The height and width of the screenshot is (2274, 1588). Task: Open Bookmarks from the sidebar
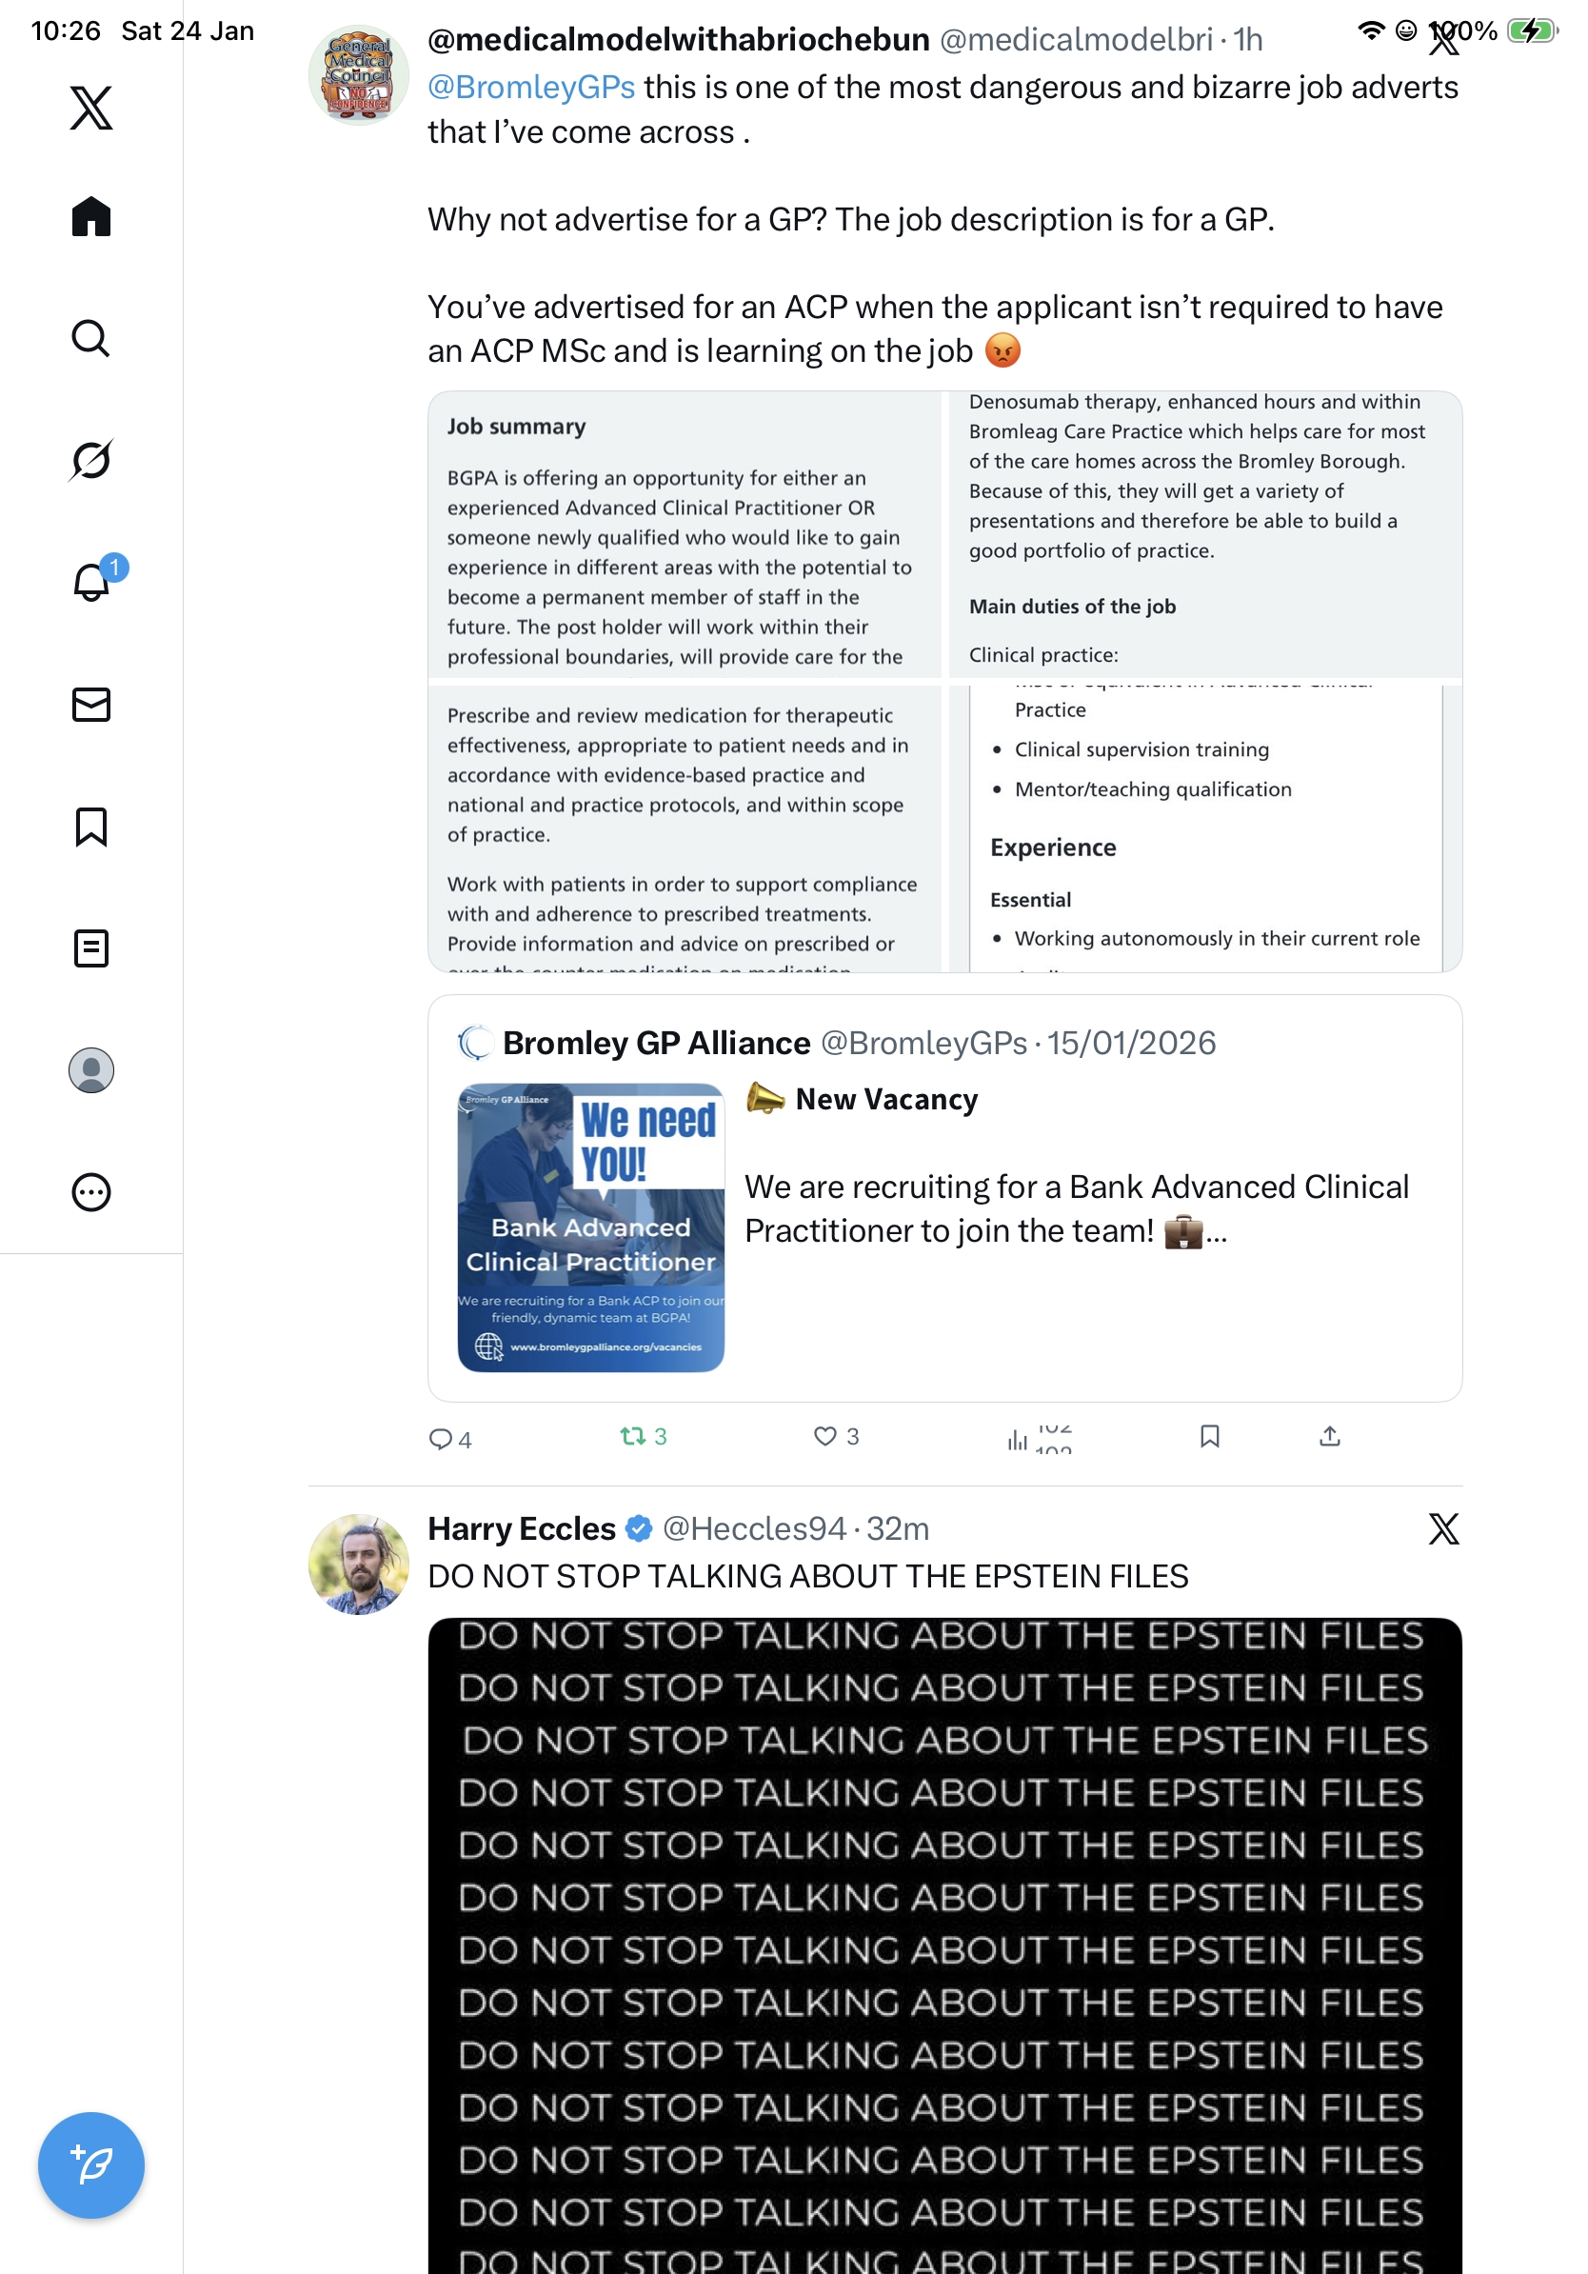(x=91, y=826)
